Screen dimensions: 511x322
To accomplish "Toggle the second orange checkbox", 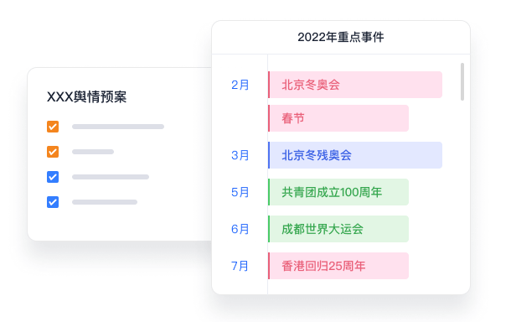I will click(x=53, y=152).
